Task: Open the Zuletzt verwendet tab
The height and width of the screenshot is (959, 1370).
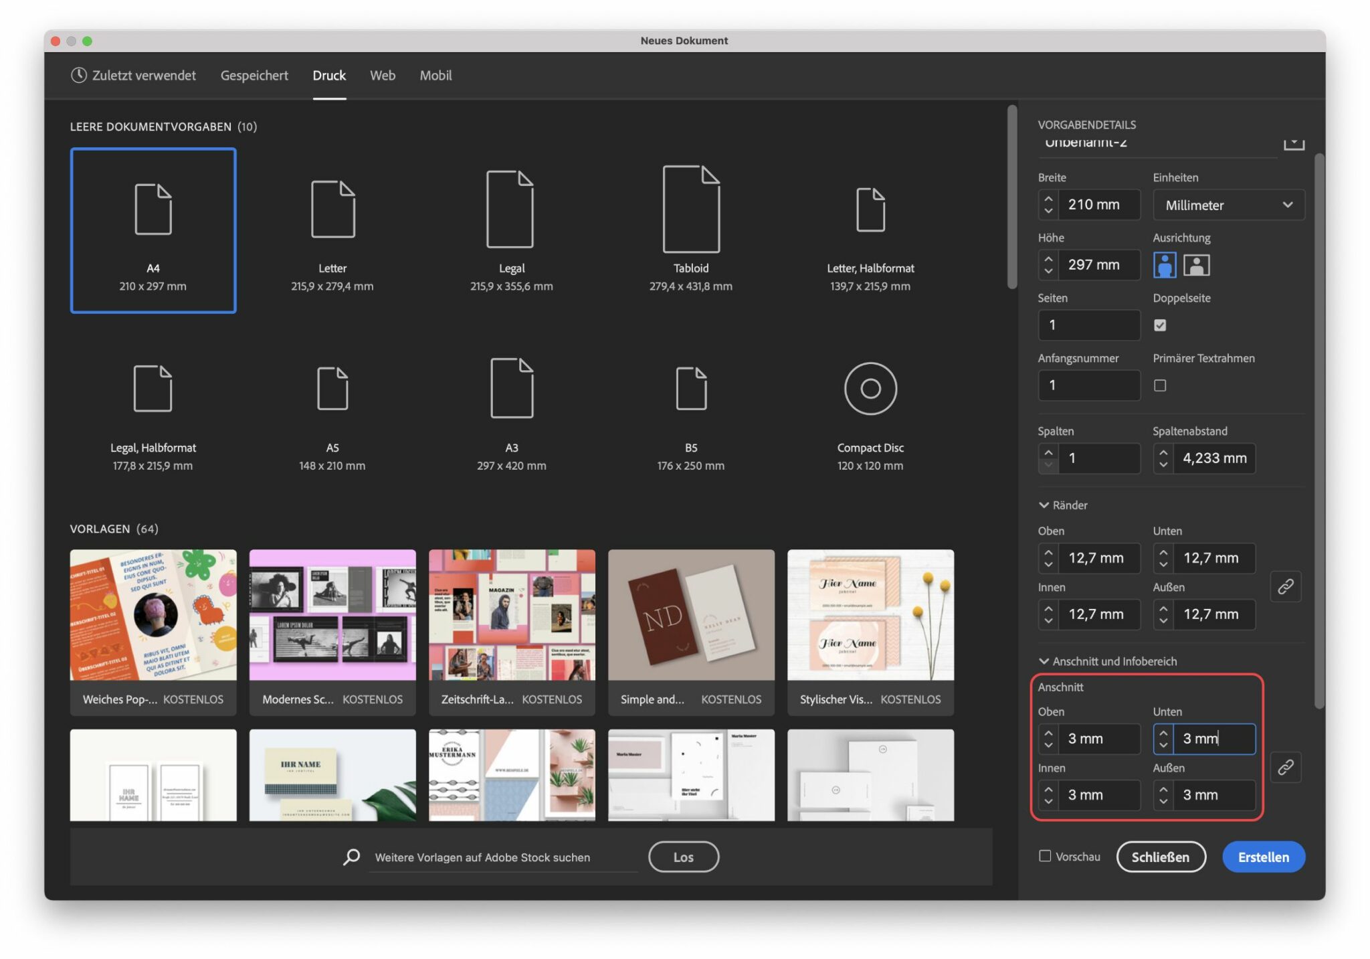Action: click(133, 76)
